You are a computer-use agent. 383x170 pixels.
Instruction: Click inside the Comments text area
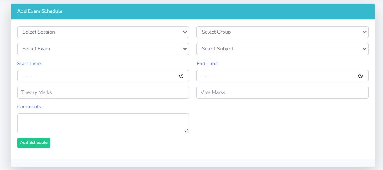click(103, 123)
